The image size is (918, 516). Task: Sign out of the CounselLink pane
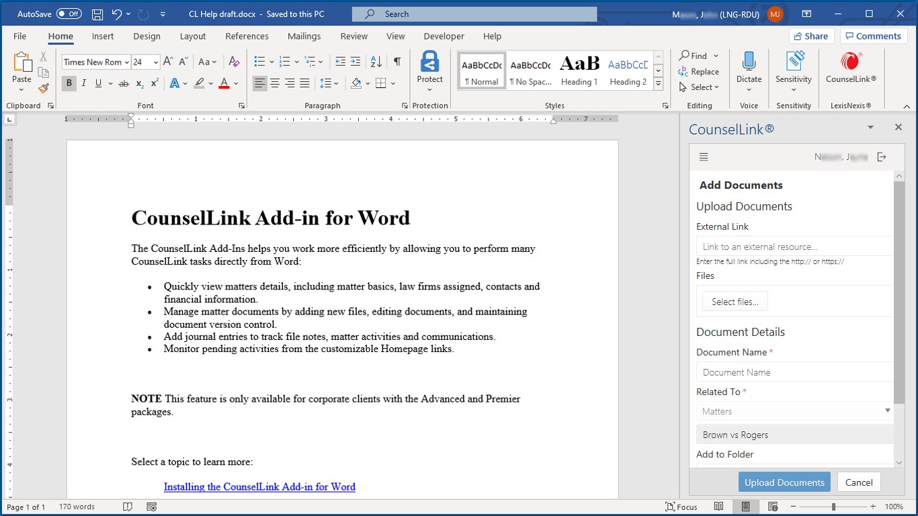pos(882,157)
